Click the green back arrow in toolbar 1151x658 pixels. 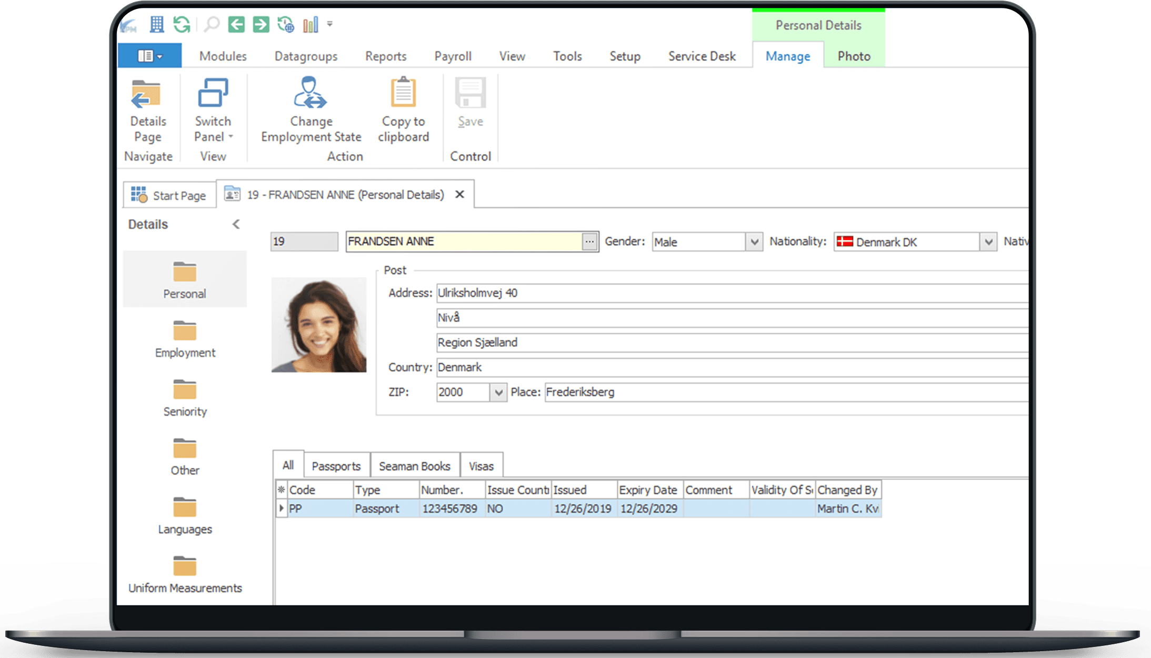(x=236, y=24)
